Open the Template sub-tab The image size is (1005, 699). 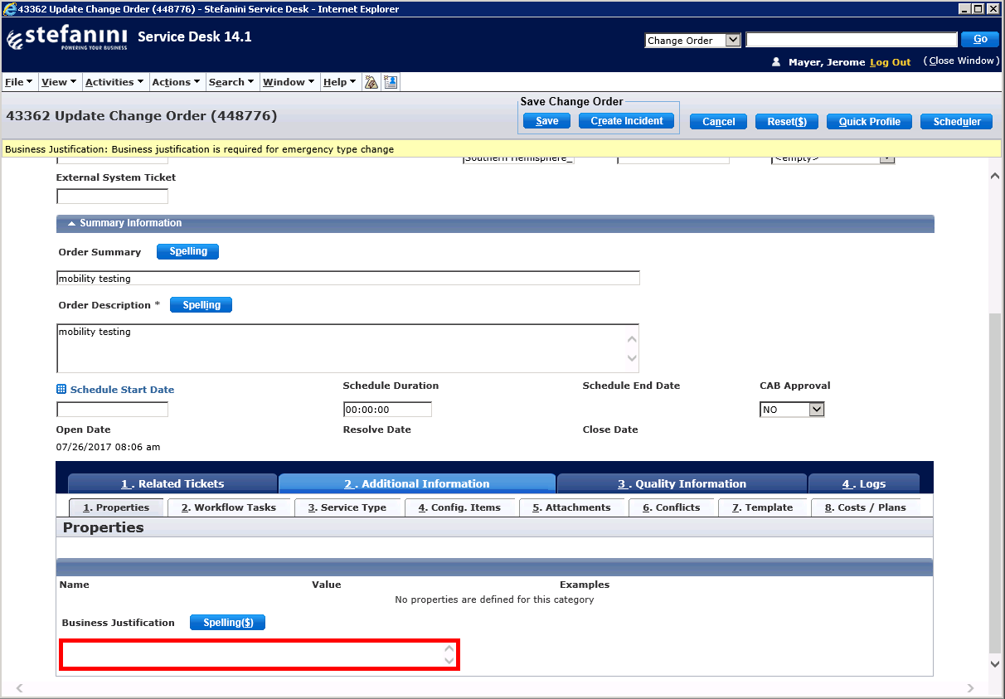763,507
